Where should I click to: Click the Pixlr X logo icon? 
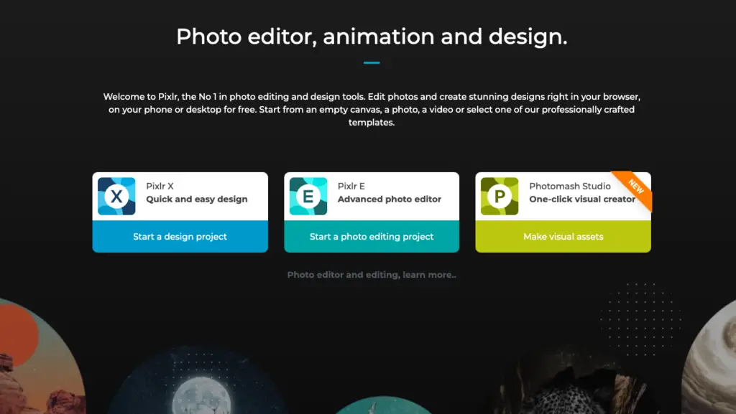pos(116,196)
